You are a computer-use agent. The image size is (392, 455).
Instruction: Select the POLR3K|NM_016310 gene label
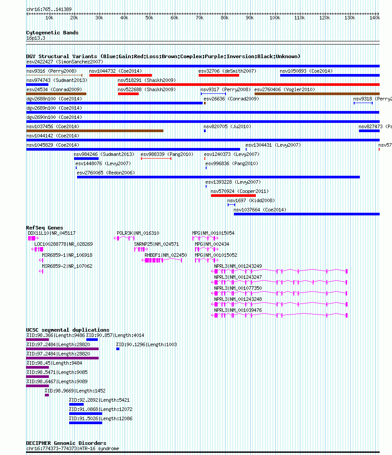coord(138,233)
